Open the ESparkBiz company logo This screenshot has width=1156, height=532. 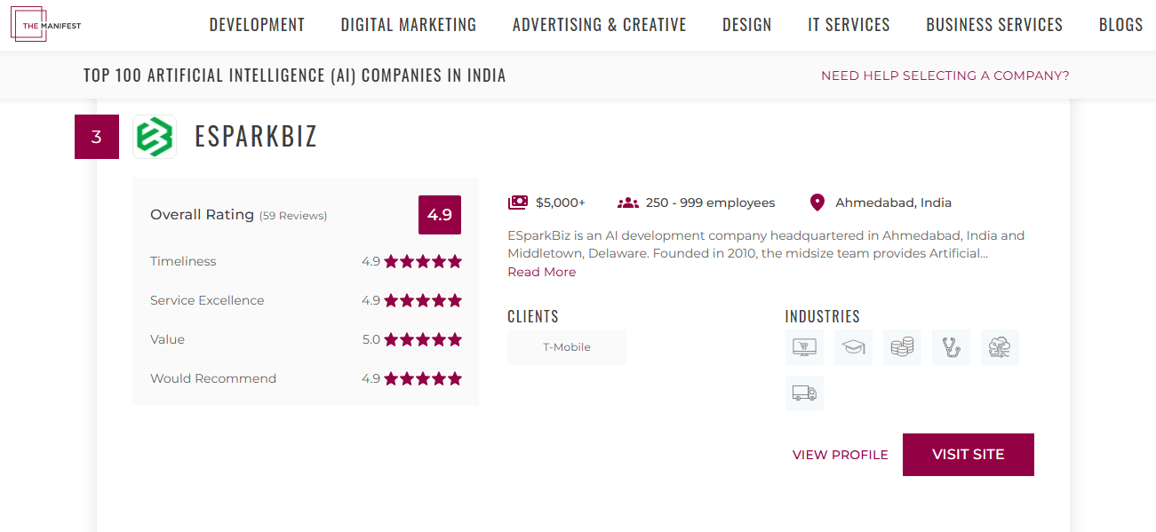pyautogui.click(x=155, y=137)
